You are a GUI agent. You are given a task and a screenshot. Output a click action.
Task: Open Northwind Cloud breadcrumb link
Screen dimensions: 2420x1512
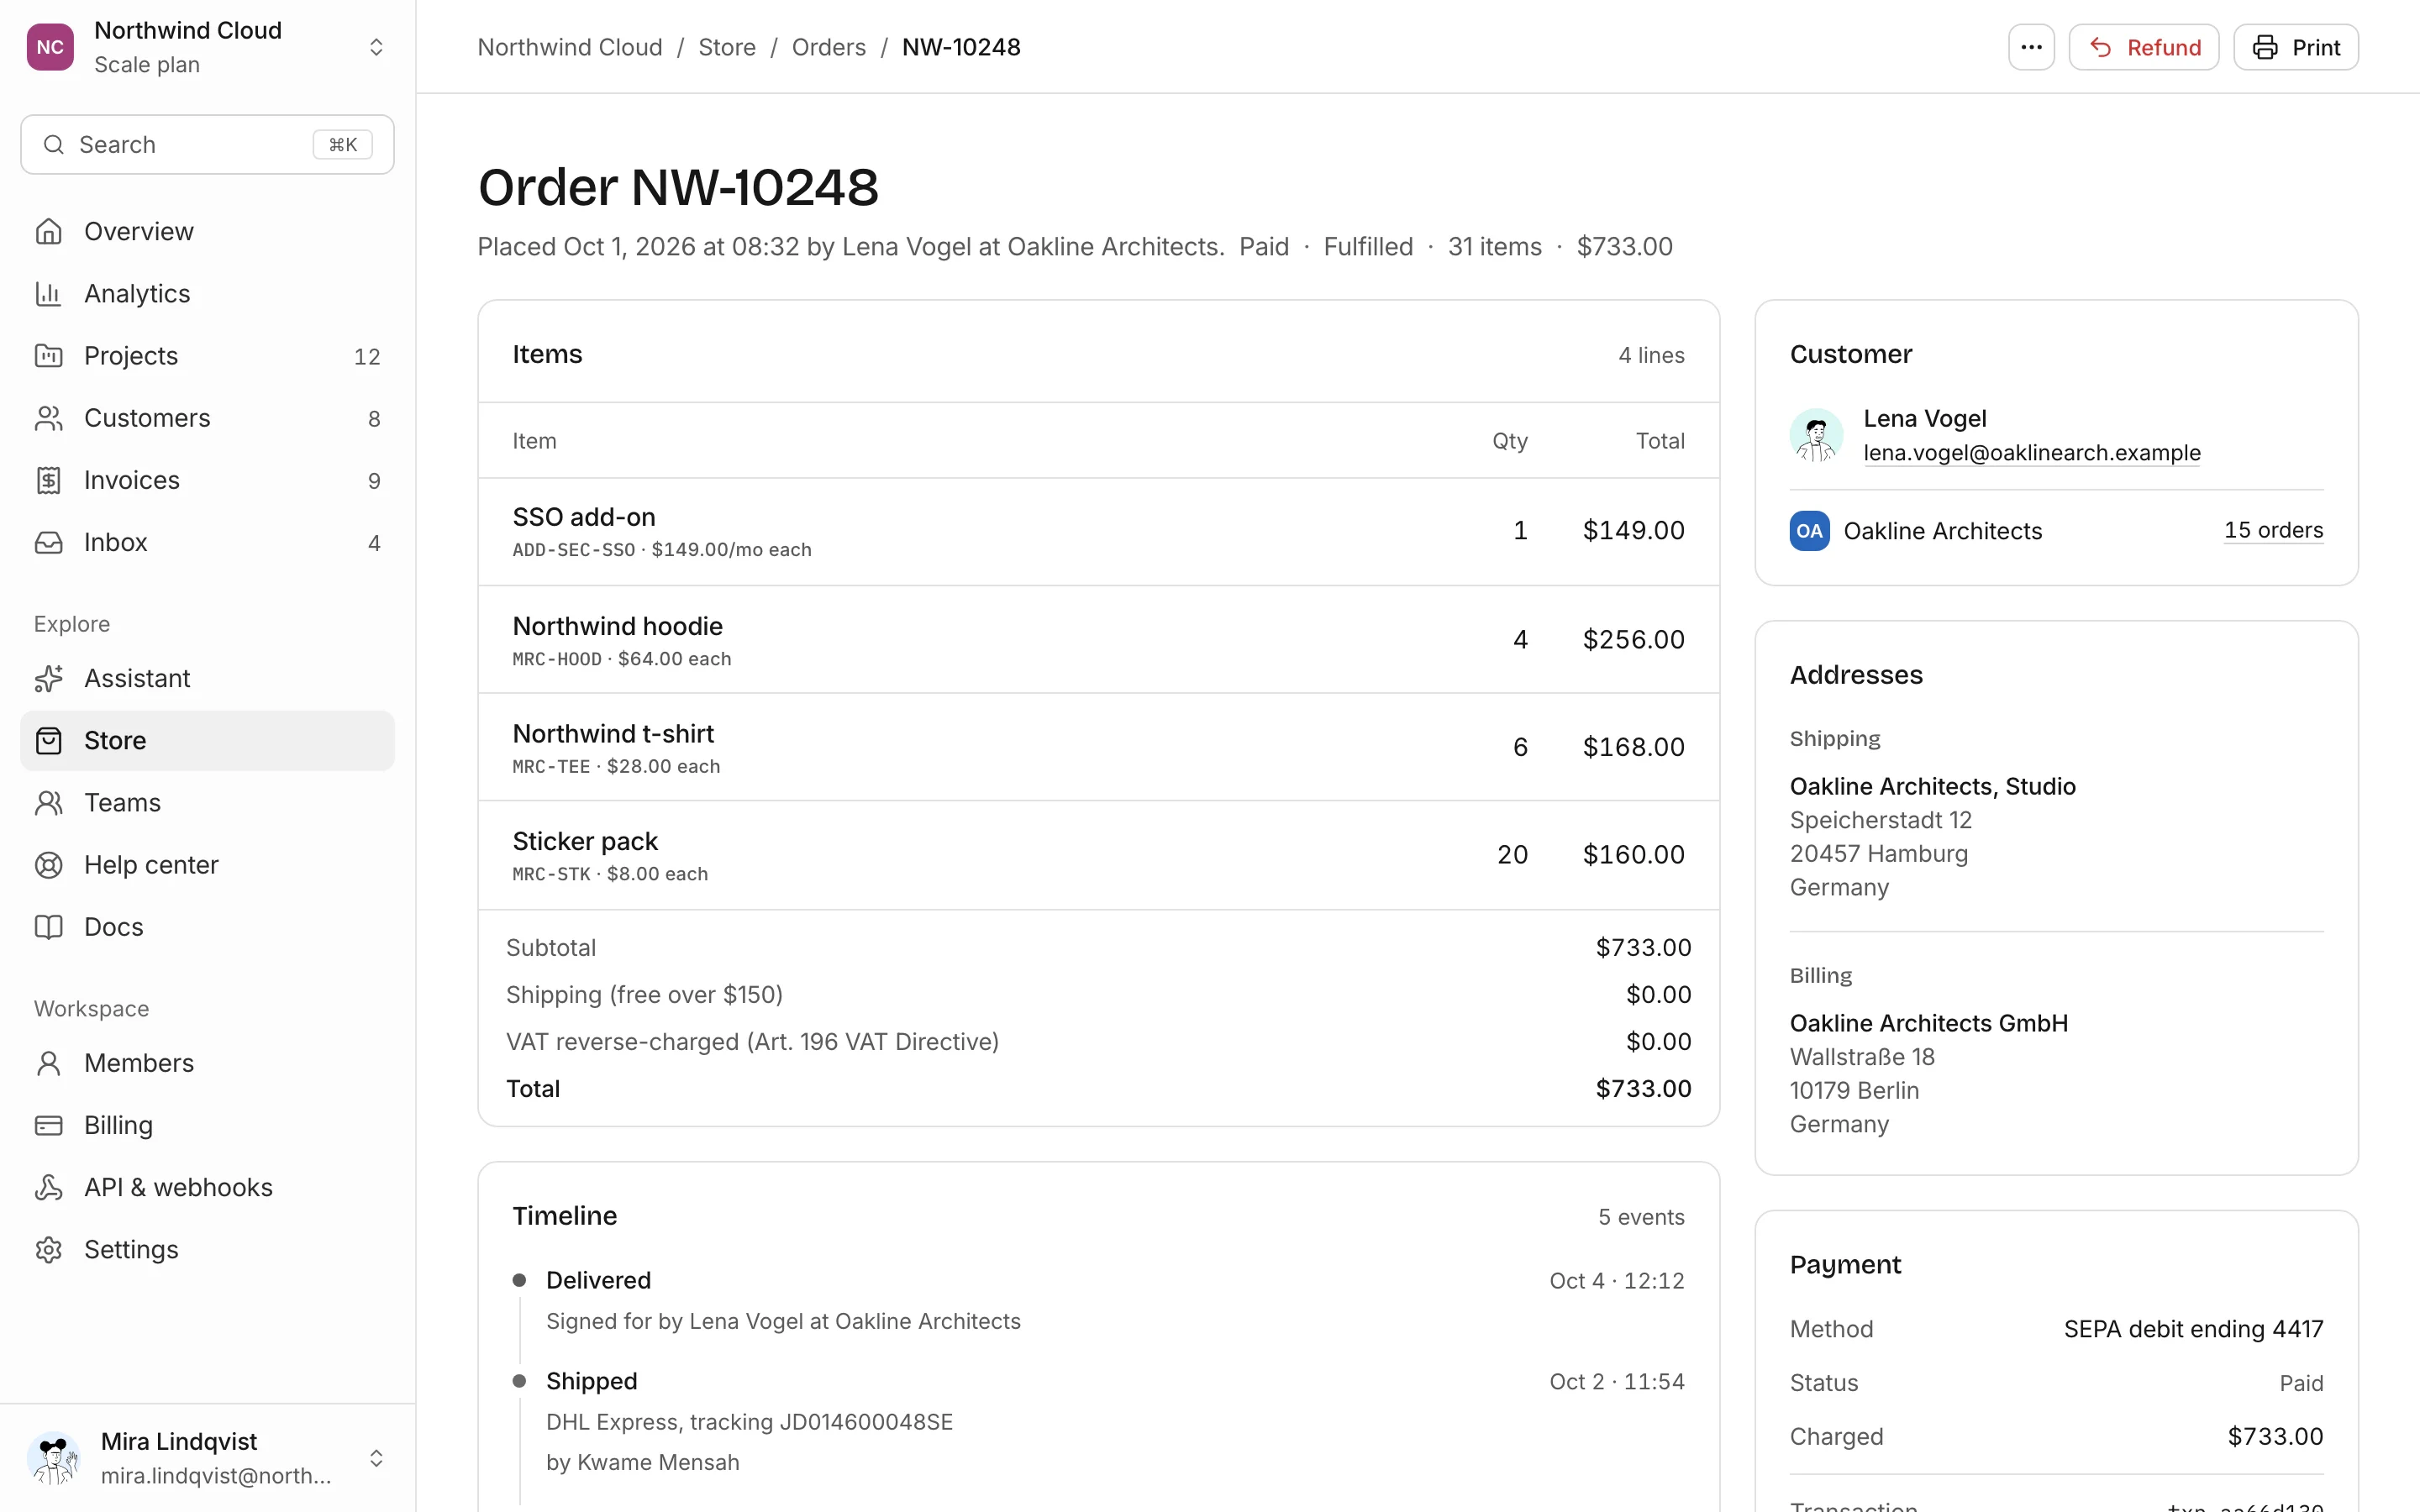click(570, 47)
